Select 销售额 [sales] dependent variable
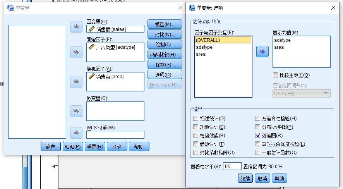 pyautogui.click(x=115, y=29)
